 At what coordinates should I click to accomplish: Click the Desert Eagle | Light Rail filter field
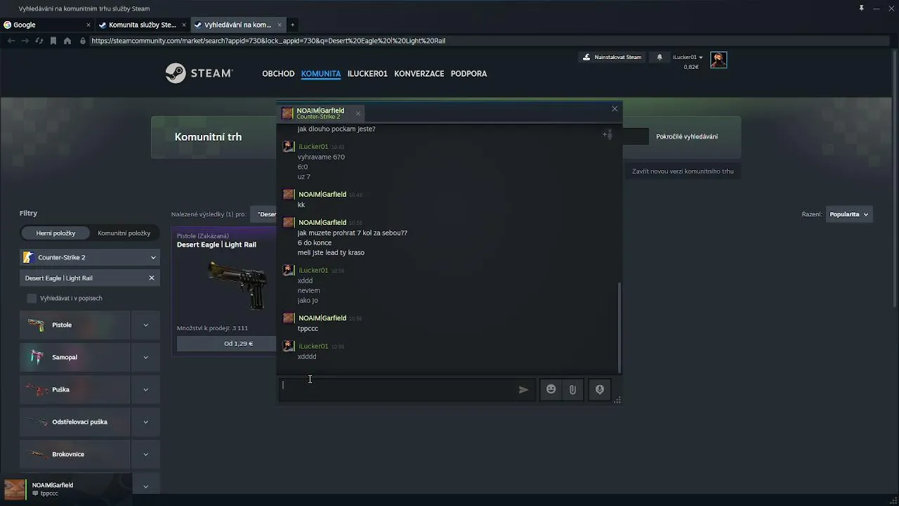pyautogui.click(x=90, y=278)
